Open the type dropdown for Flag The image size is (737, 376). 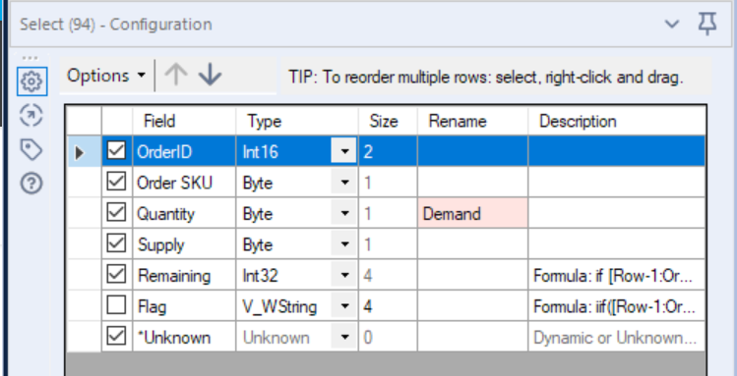pyautogui.click(x=344, y=306)
